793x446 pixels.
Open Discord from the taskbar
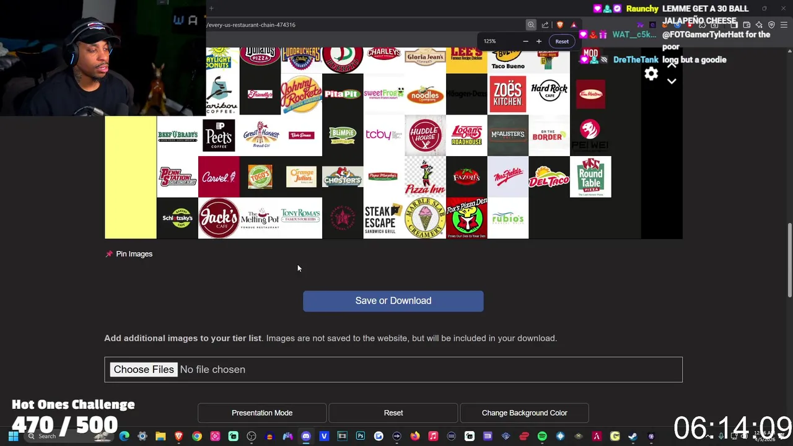305,436
